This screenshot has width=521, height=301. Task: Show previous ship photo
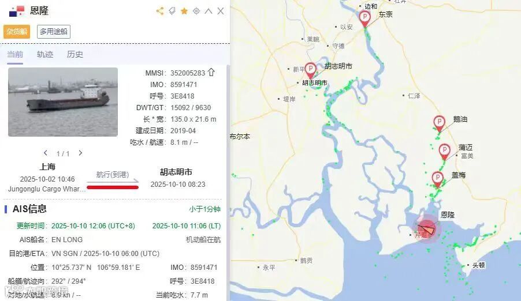click(46, 153)
